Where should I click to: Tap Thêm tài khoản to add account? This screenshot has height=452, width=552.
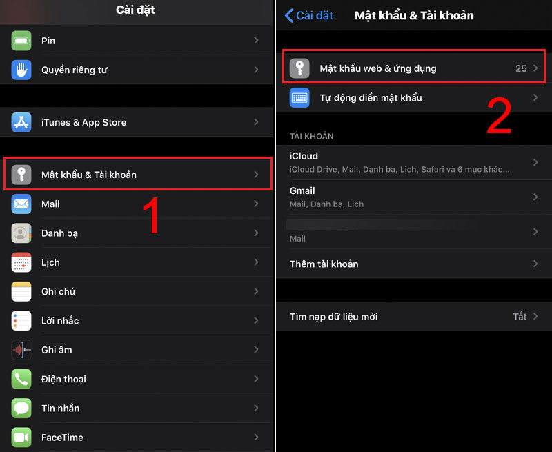click(x=414, y=264)
